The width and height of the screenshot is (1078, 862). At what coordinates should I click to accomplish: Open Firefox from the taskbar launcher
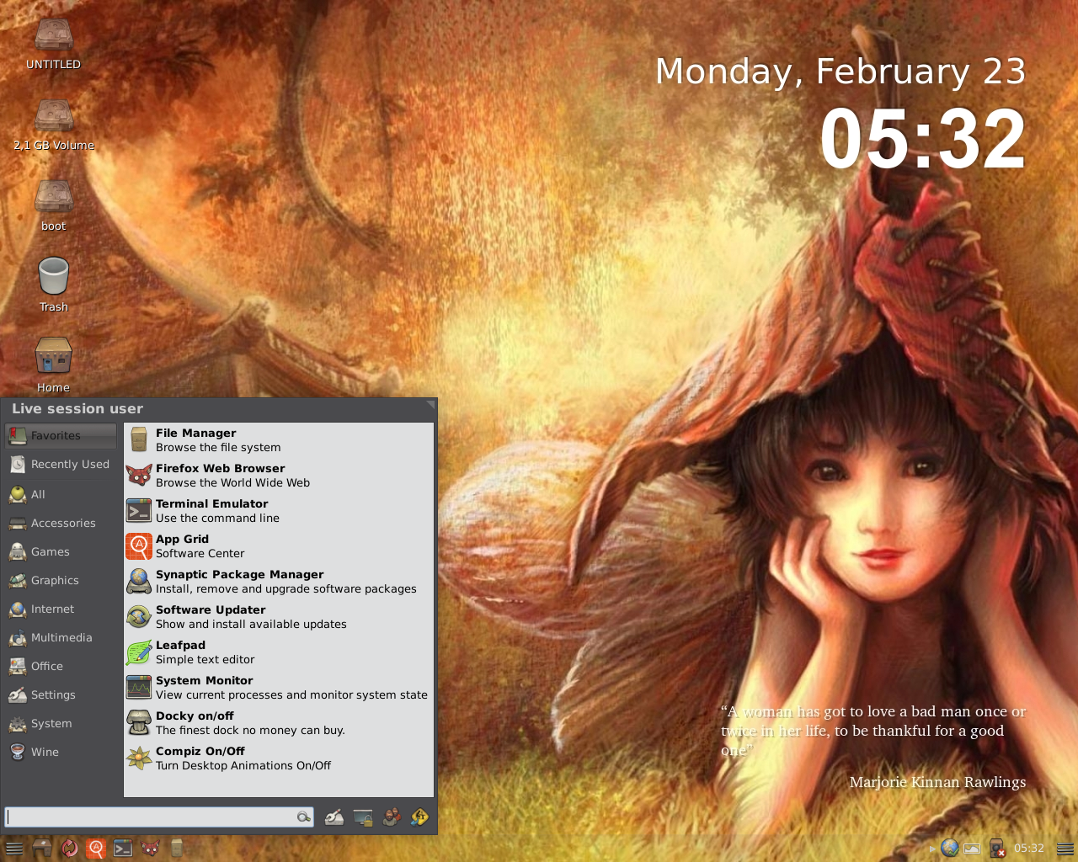pyautogui.click(x=150, y=849)
